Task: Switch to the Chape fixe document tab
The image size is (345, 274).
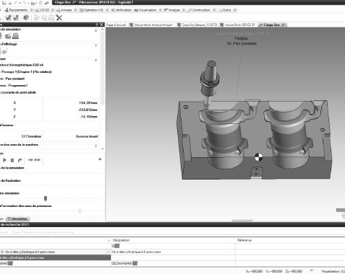Action: [272, 25]
